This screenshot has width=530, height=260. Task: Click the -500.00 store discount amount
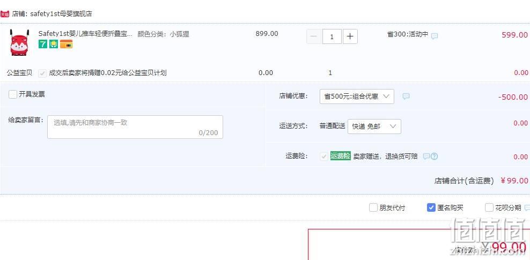[513, 97]
